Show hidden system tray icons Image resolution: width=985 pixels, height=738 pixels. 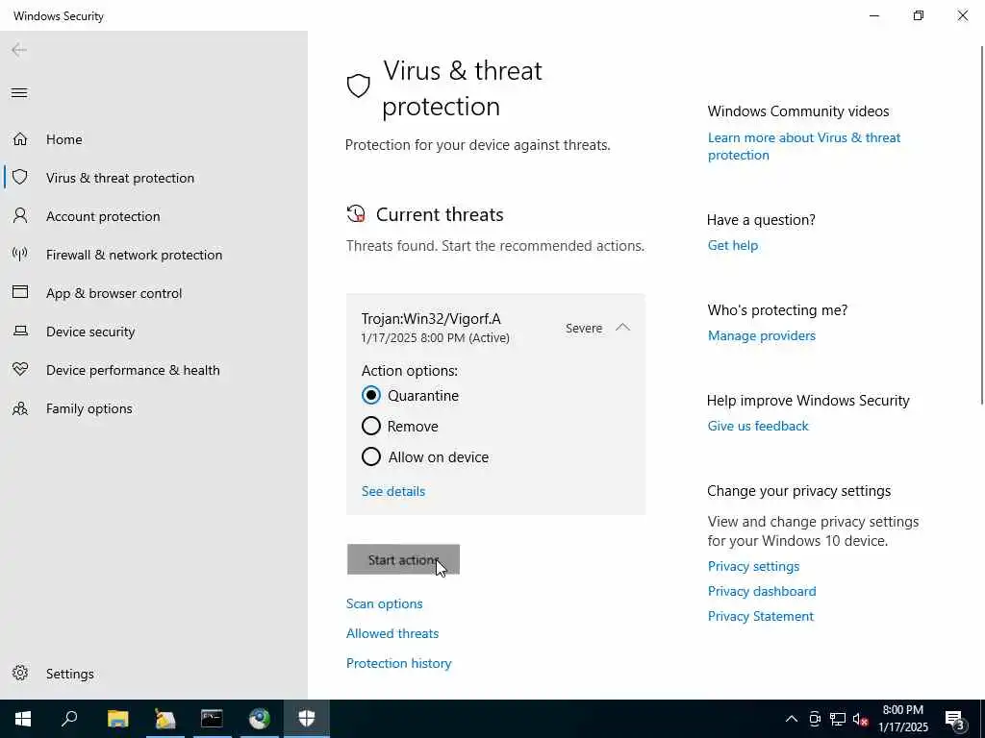tap(792, 719)
